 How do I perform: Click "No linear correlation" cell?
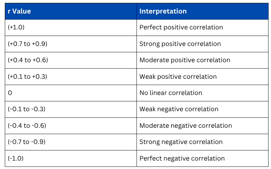click(171, 93)
